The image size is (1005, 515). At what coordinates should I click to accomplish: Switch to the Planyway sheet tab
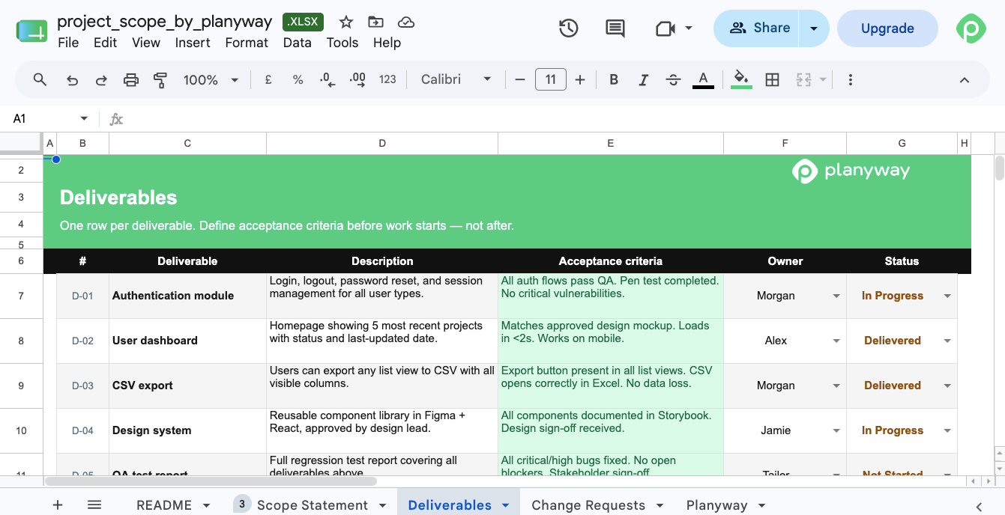pos(717,505)
